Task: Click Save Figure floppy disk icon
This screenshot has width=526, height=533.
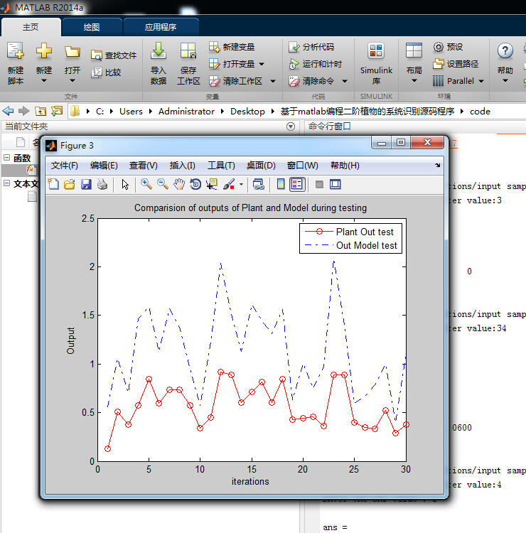Action: click(86, 185)
